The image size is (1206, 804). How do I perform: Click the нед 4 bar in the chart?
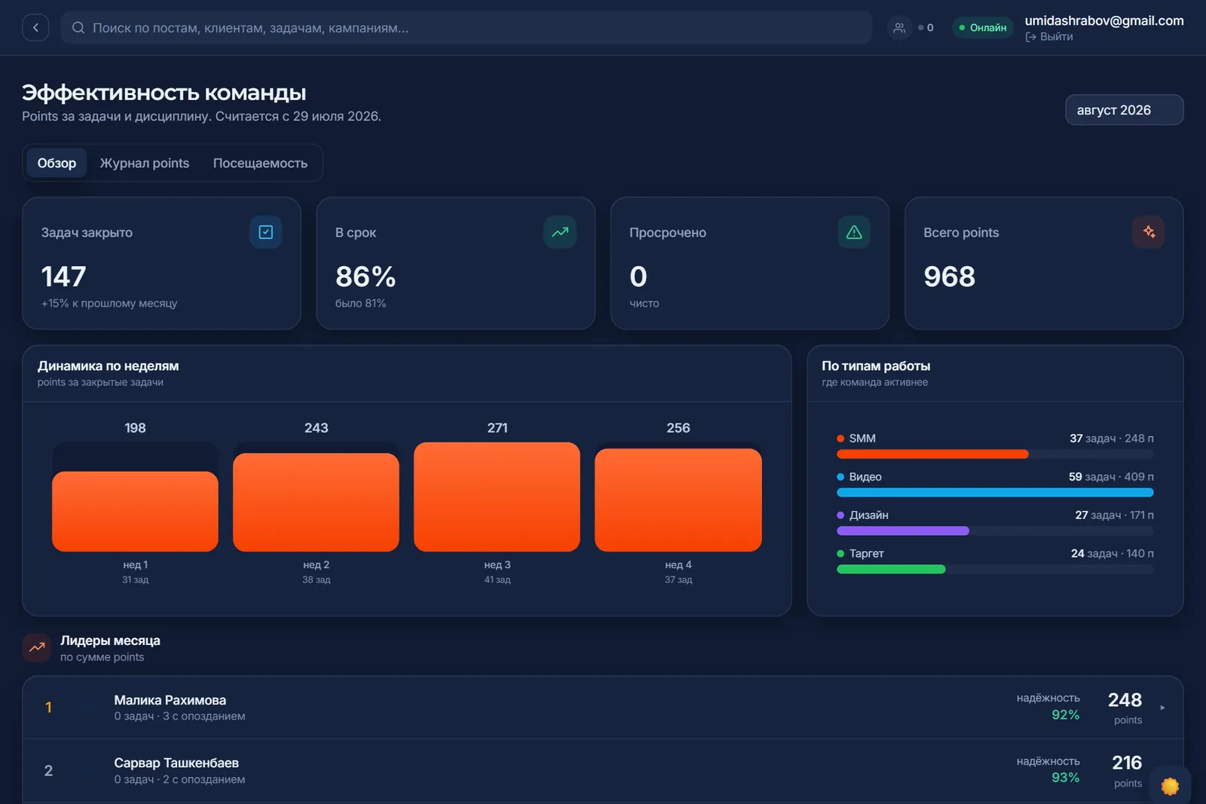pos(678,500)
